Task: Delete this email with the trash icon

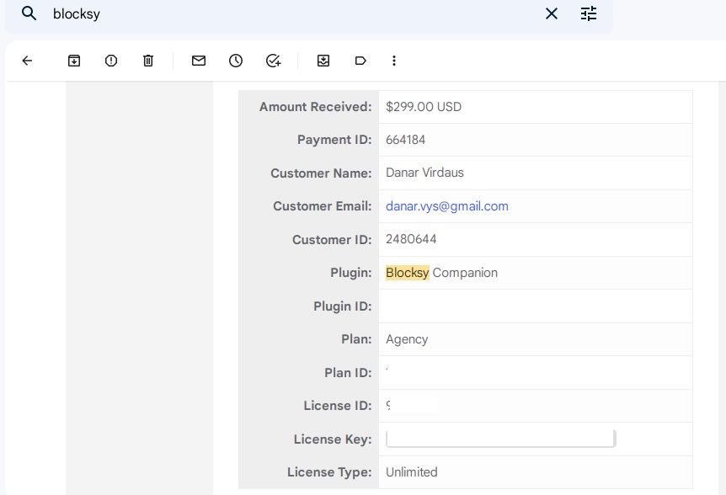Action: 148,61
